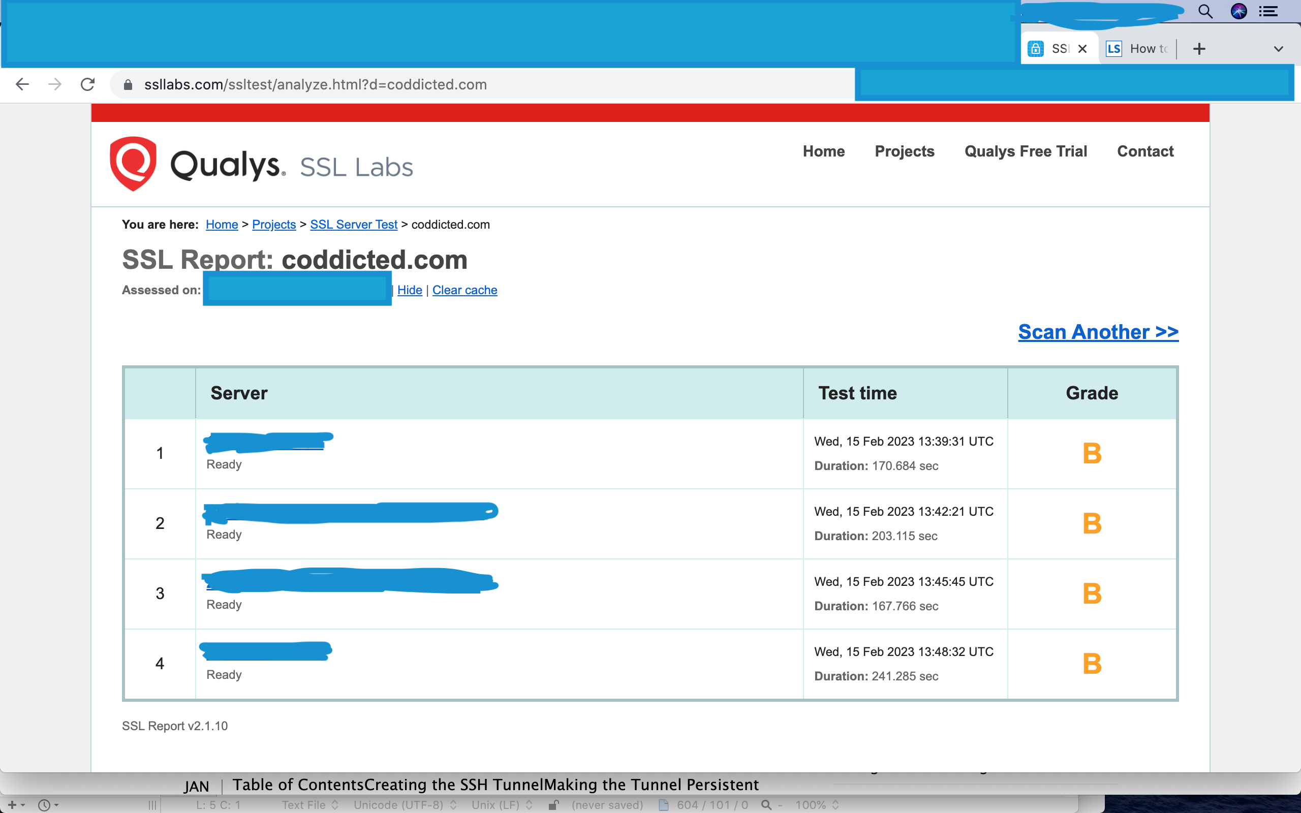Click test time 13:45:45 UTC
The height and width of the screenshot is (813, 1301).
pyautogui.click(x=904, y=582)
